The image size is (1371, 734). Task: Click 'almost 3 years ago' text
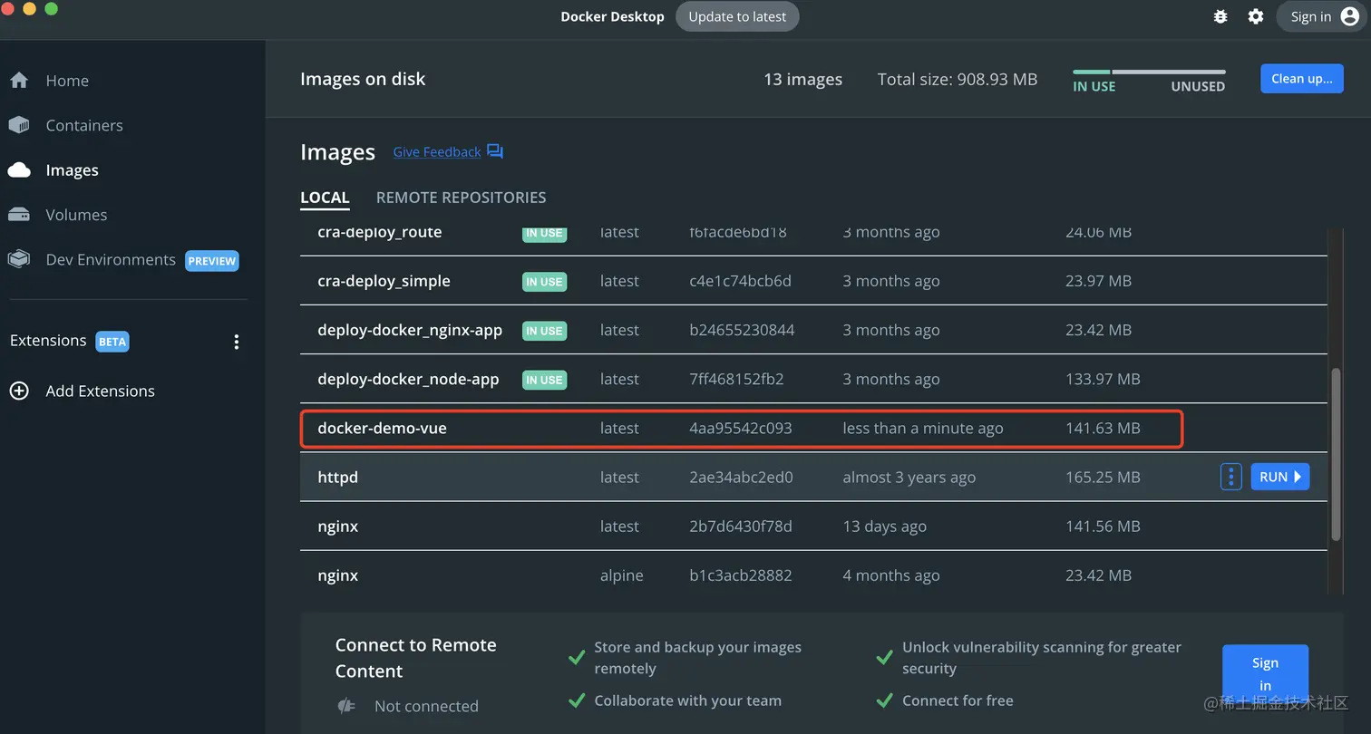(909, 477)
